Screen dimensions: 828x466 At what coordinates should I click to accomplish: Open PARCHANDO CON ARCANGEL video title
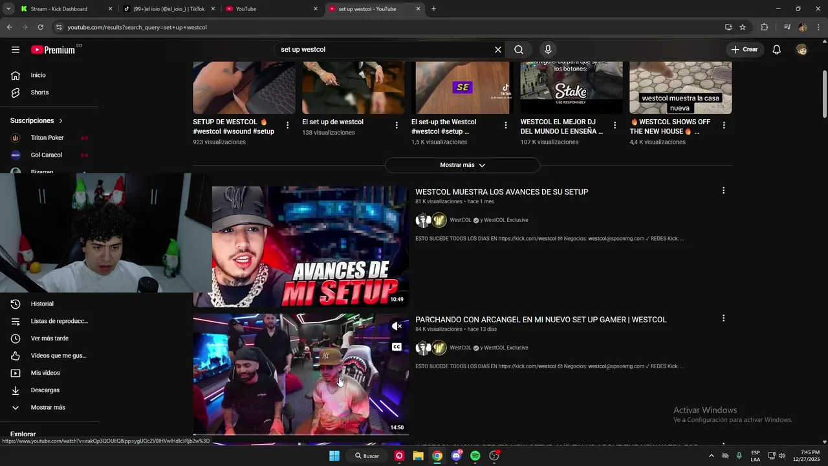coord(541,320)
